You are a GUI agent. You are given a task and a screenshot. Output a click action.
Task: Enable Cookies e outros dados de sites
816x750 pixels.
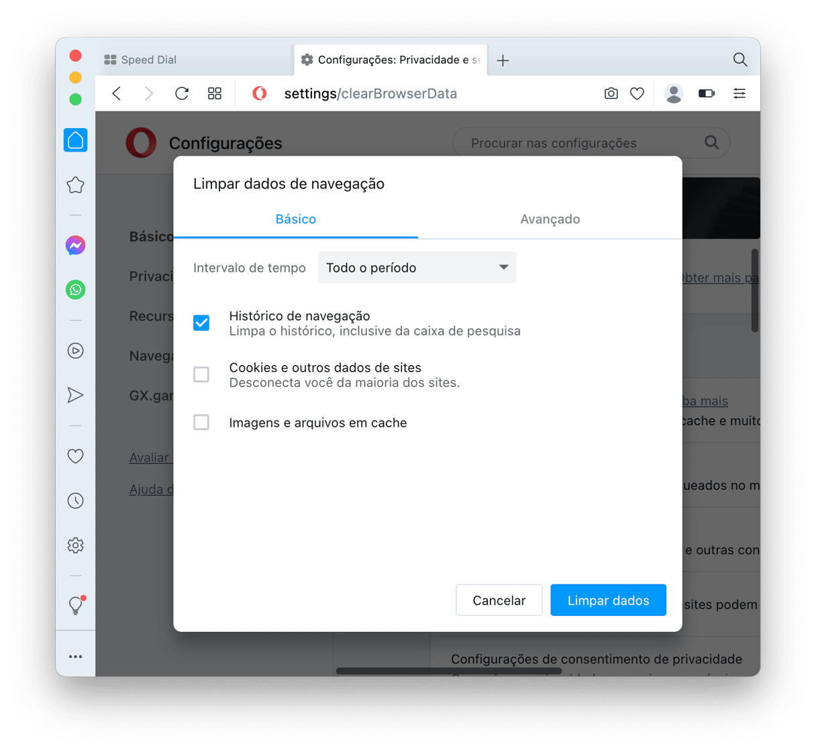201,374
